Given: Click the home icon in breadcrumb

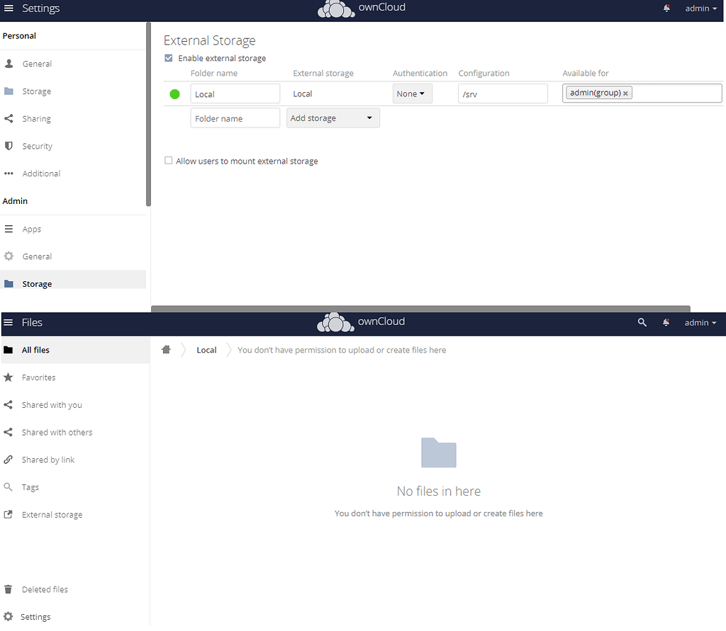Looking at the screenshot, I should 166,350.
